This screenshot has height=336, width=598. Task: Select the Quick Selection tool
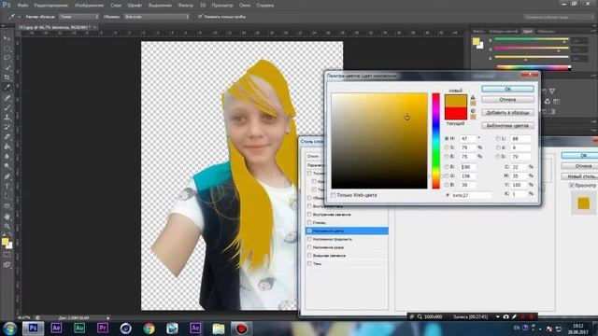tap(7, 68)
